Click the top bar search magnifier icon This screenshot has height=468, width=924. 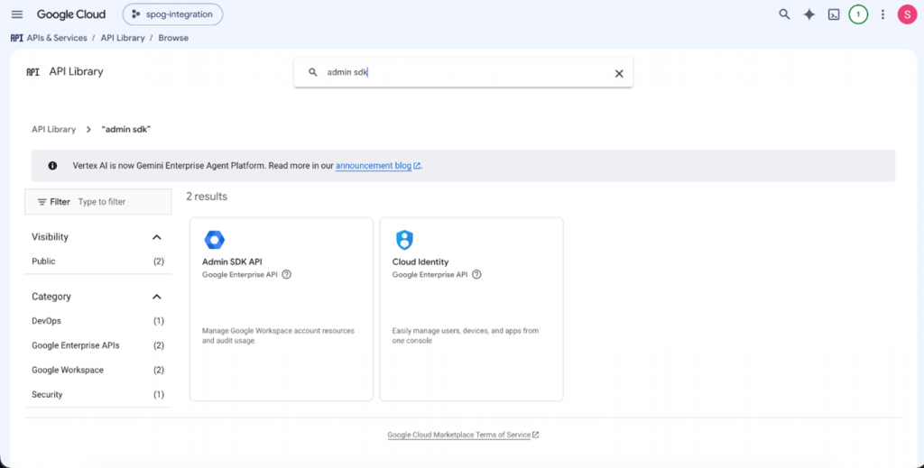coord(784,14)
